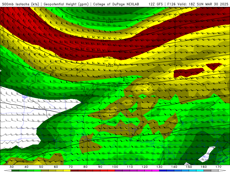The image size is (230, 172).
Task: Click the 110 value on the color scale
Action: click(x=130, y=167)
